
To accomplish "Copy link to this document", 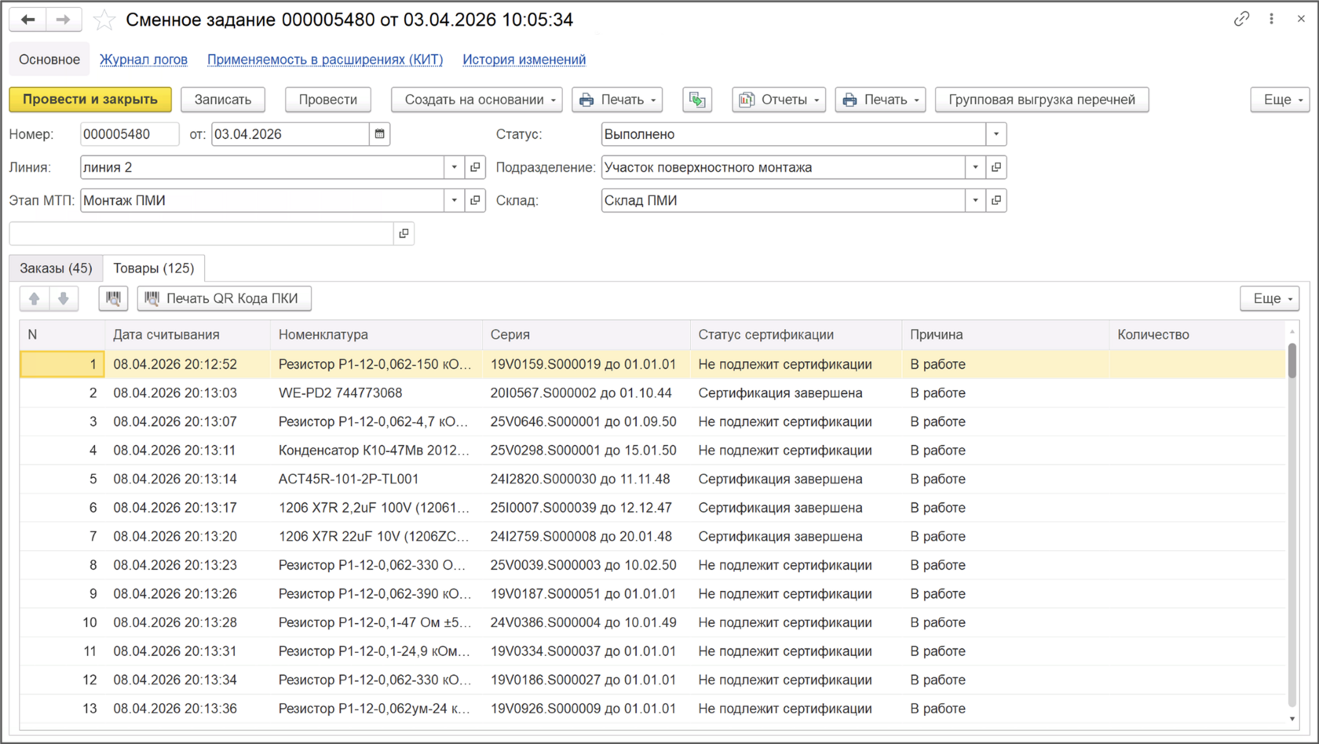I will coord(1241,19).
